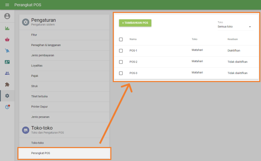Open the customers people icon
The height and width of the screenshot is (161, 261).
pos(7,73)
